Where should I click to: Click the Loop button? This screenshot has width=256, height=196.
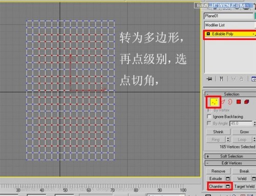tap(242, 140)
